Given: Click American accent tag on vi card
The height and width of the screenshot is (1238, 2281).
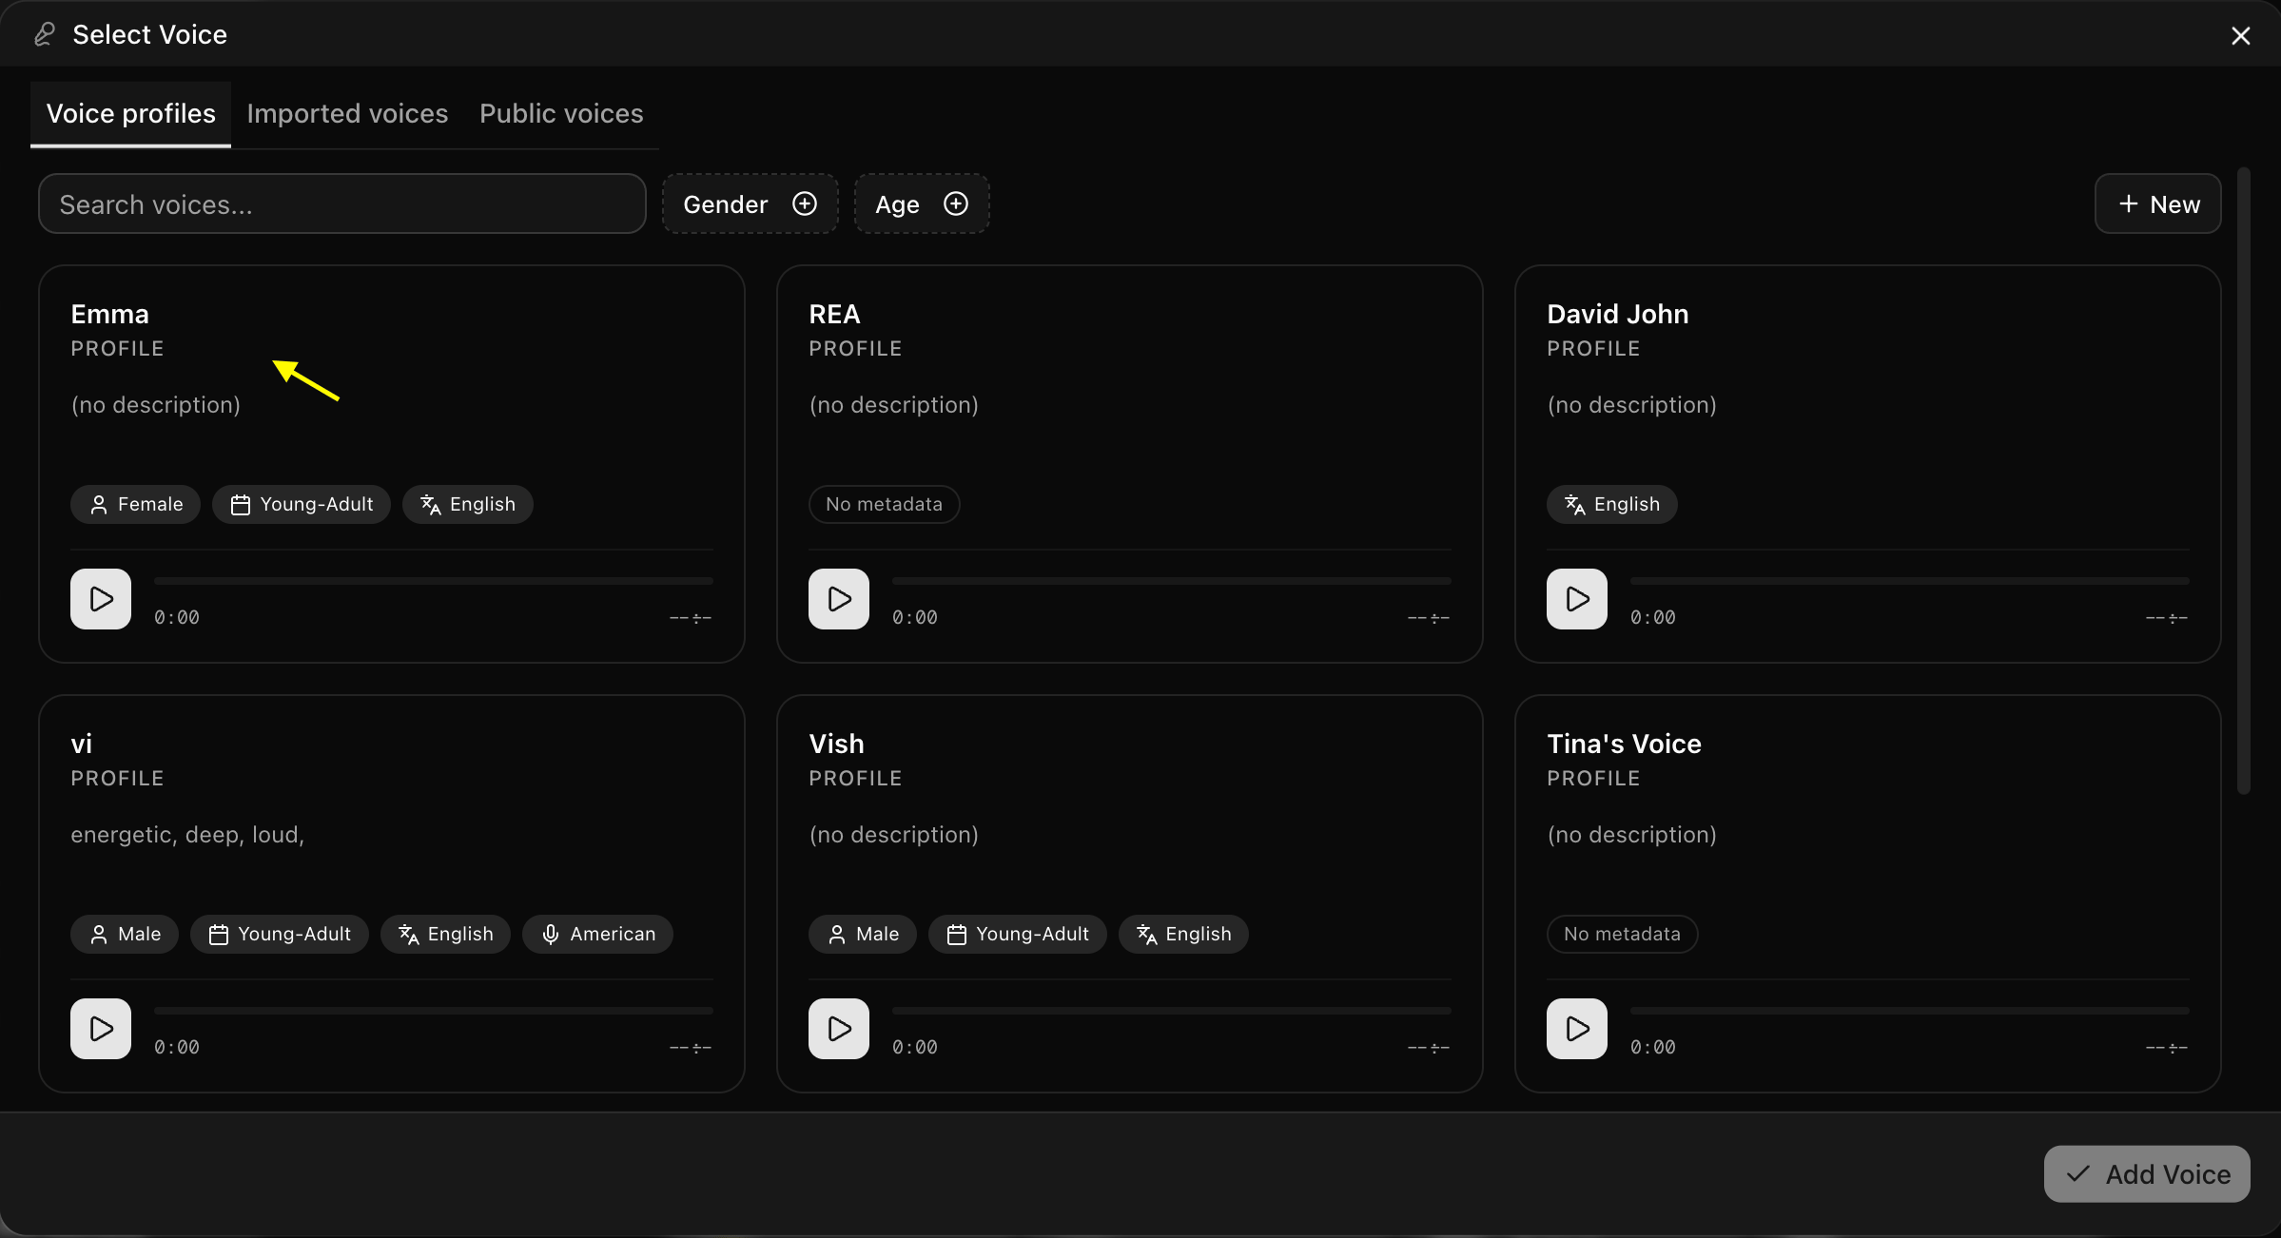Looking at the screenshot, I should click(597, 934).
